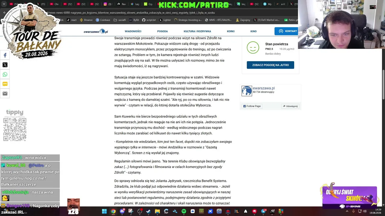Open Spotify from the taskbar
385x216 pixels.
tap(184, 211)
